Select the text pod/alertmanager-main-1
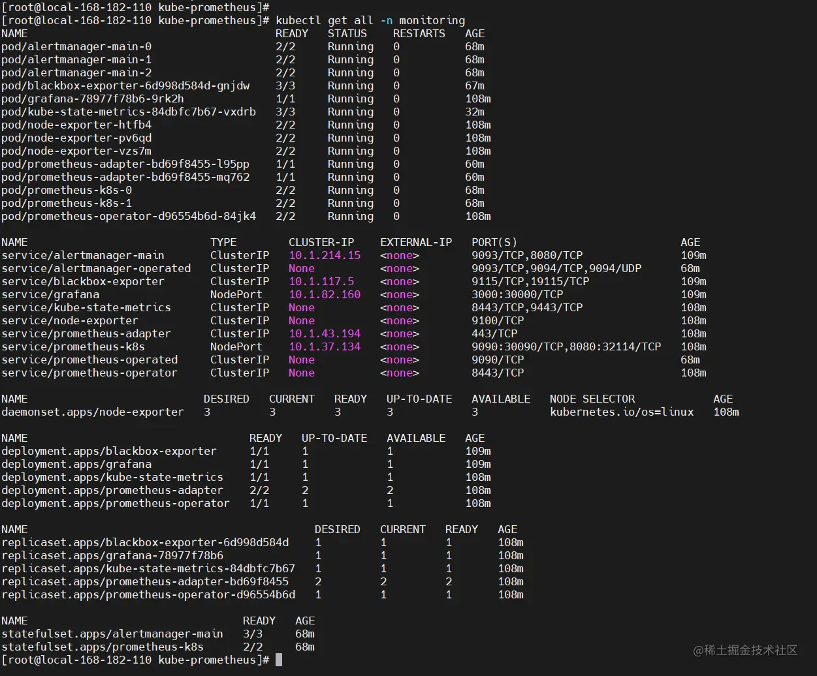Screen dimensions: 817x676 (x=76, y=60)
